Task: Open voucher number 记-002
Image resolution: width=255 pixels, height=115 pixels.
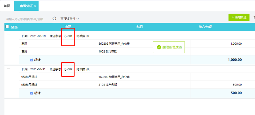Action: 68,69
